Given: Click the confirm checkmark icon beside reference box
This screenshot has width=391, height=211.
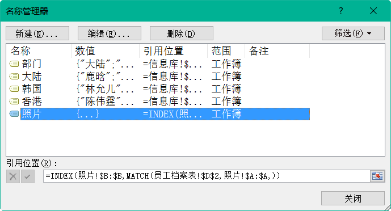Looking at the screenshot, I should click(28, 176).
